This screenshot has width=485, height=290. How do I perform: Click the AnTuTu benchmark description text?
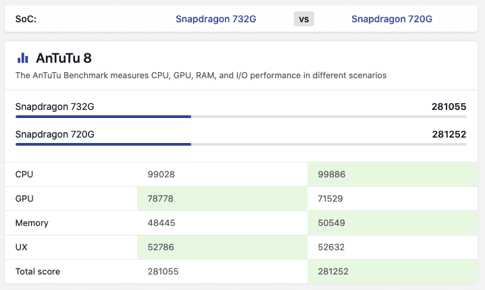click(201, 76)
